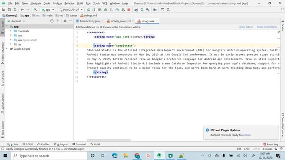The width and height of the screenshot is (285, 160).
Task: Click the Apply Changes and Restart icon
Action: click(94, 10)
